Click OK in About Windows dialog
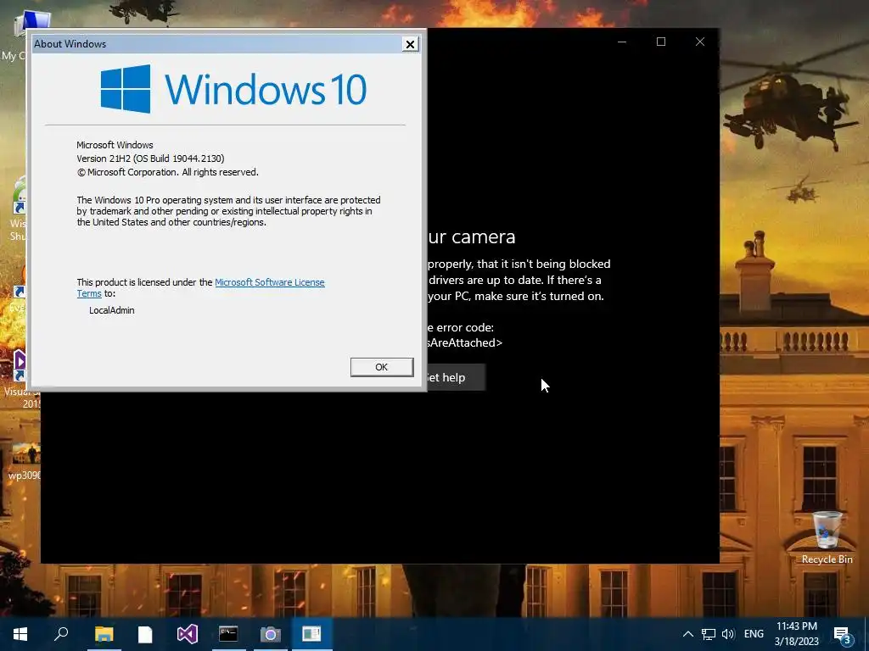 coord(382,367)
